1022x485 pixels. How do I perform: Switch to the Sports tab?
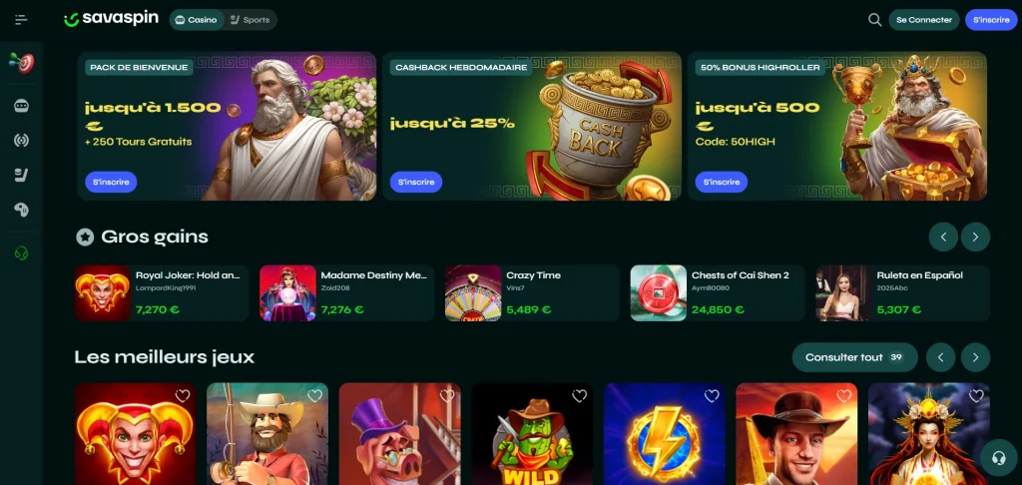click(x=251, y=20)
